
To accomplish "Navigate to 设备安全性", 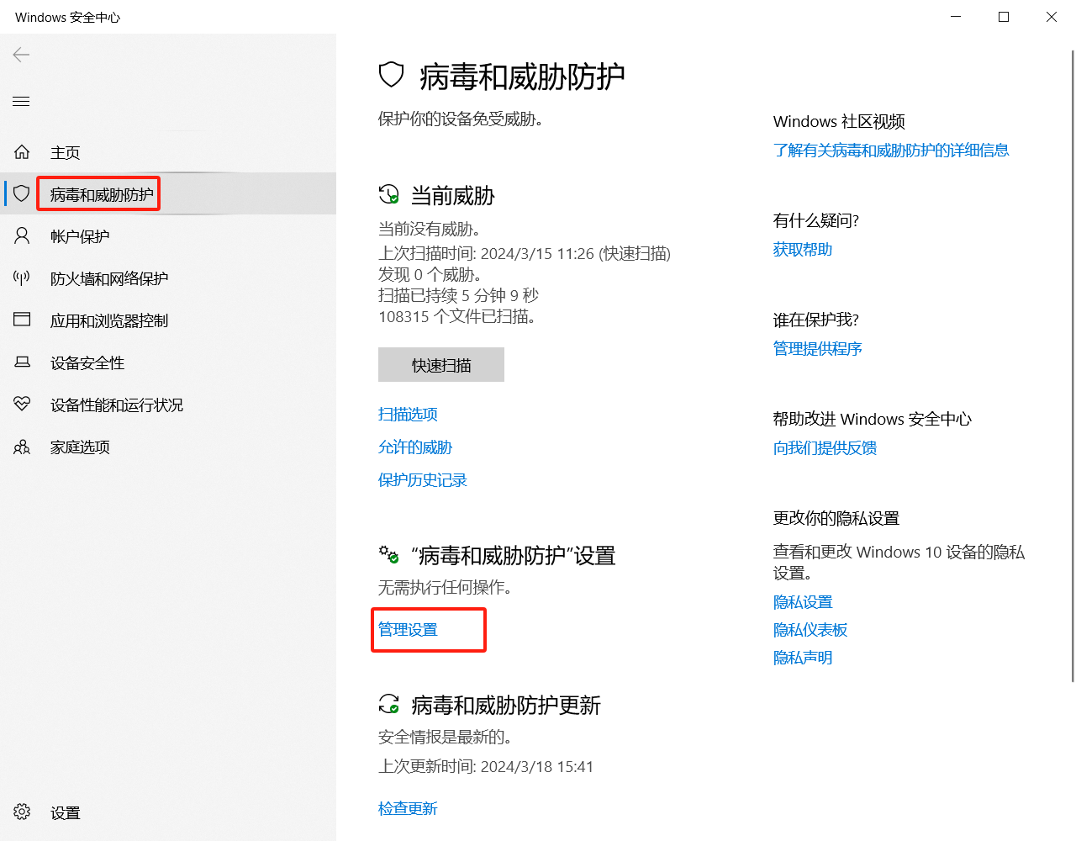I will [168, 362].
